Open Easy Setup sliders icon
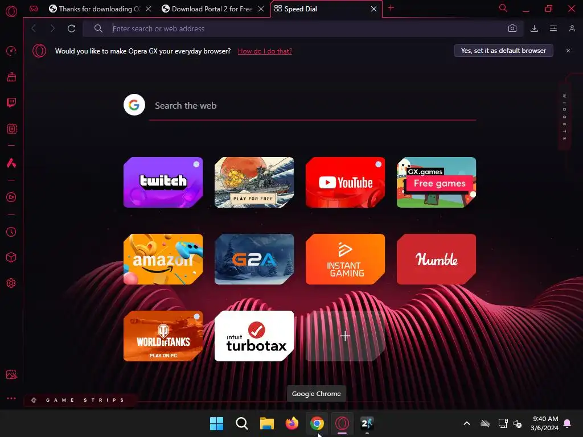Viewport: 583px width, 437px height. click(553, 28)
